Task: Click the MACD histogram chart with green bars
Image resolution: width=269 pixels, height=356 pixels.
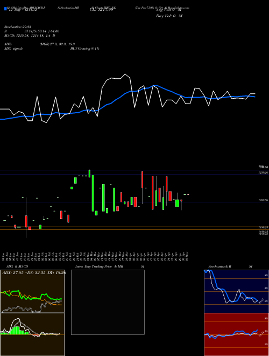Action: [32, 334]
